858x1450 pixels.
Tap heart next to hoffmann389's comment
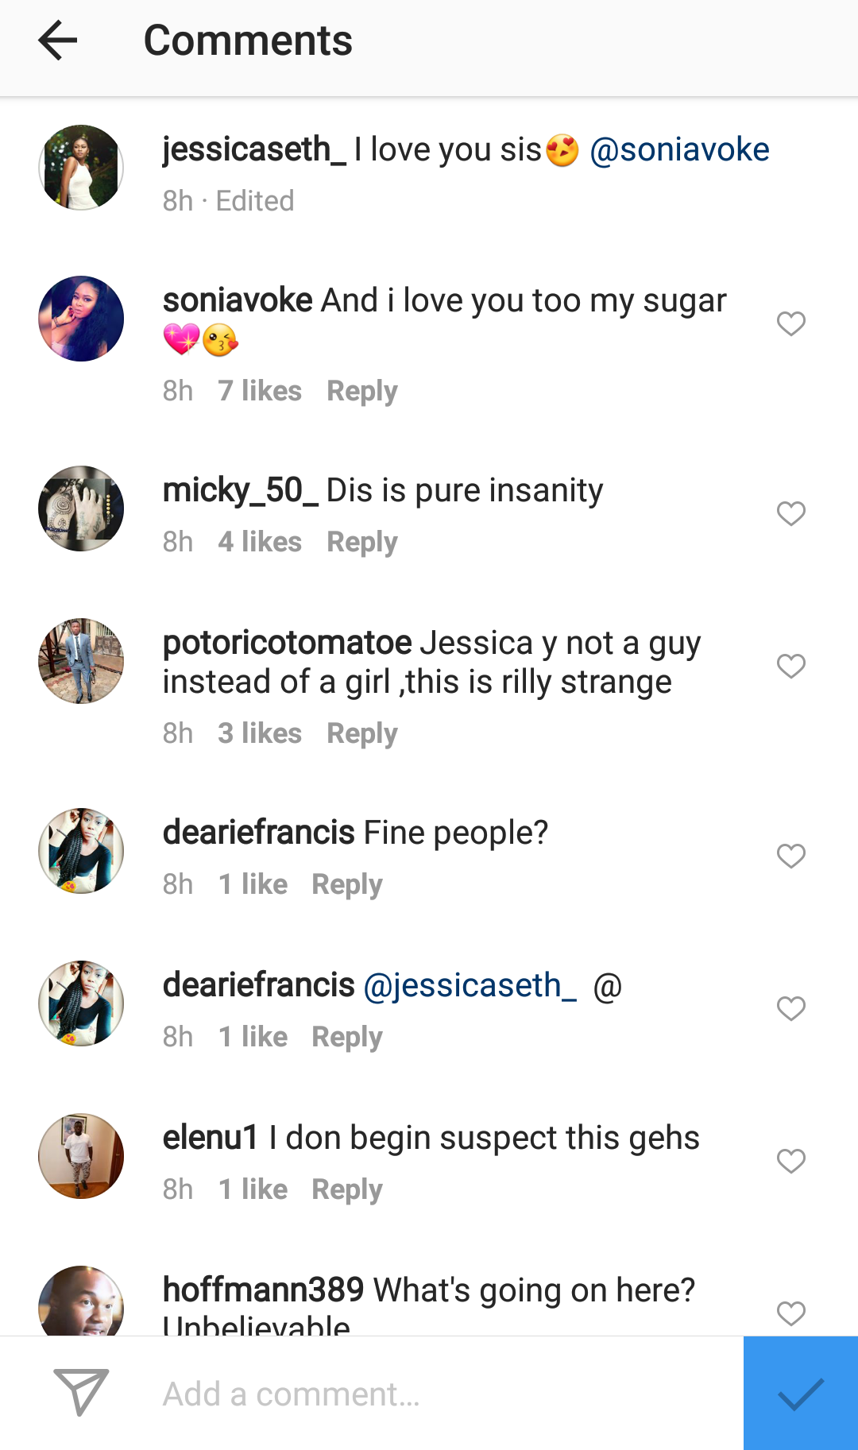pos(790,1313)
